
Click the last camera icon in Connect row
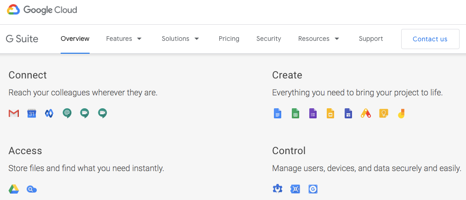[x=102, y=113]
